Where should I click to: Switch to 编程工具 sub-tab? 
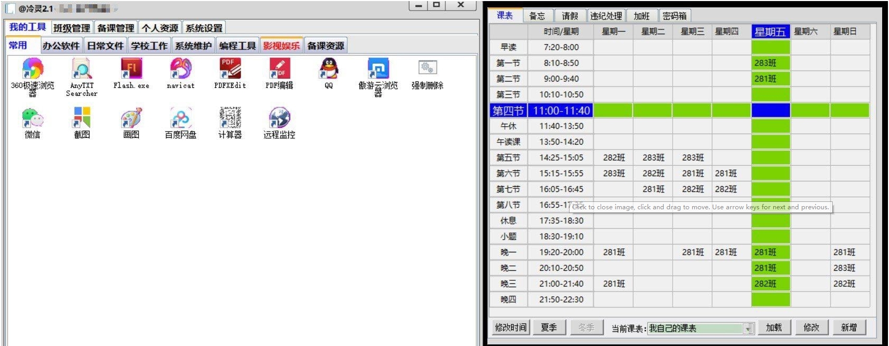pyautogui.click(x=238, y=46)
